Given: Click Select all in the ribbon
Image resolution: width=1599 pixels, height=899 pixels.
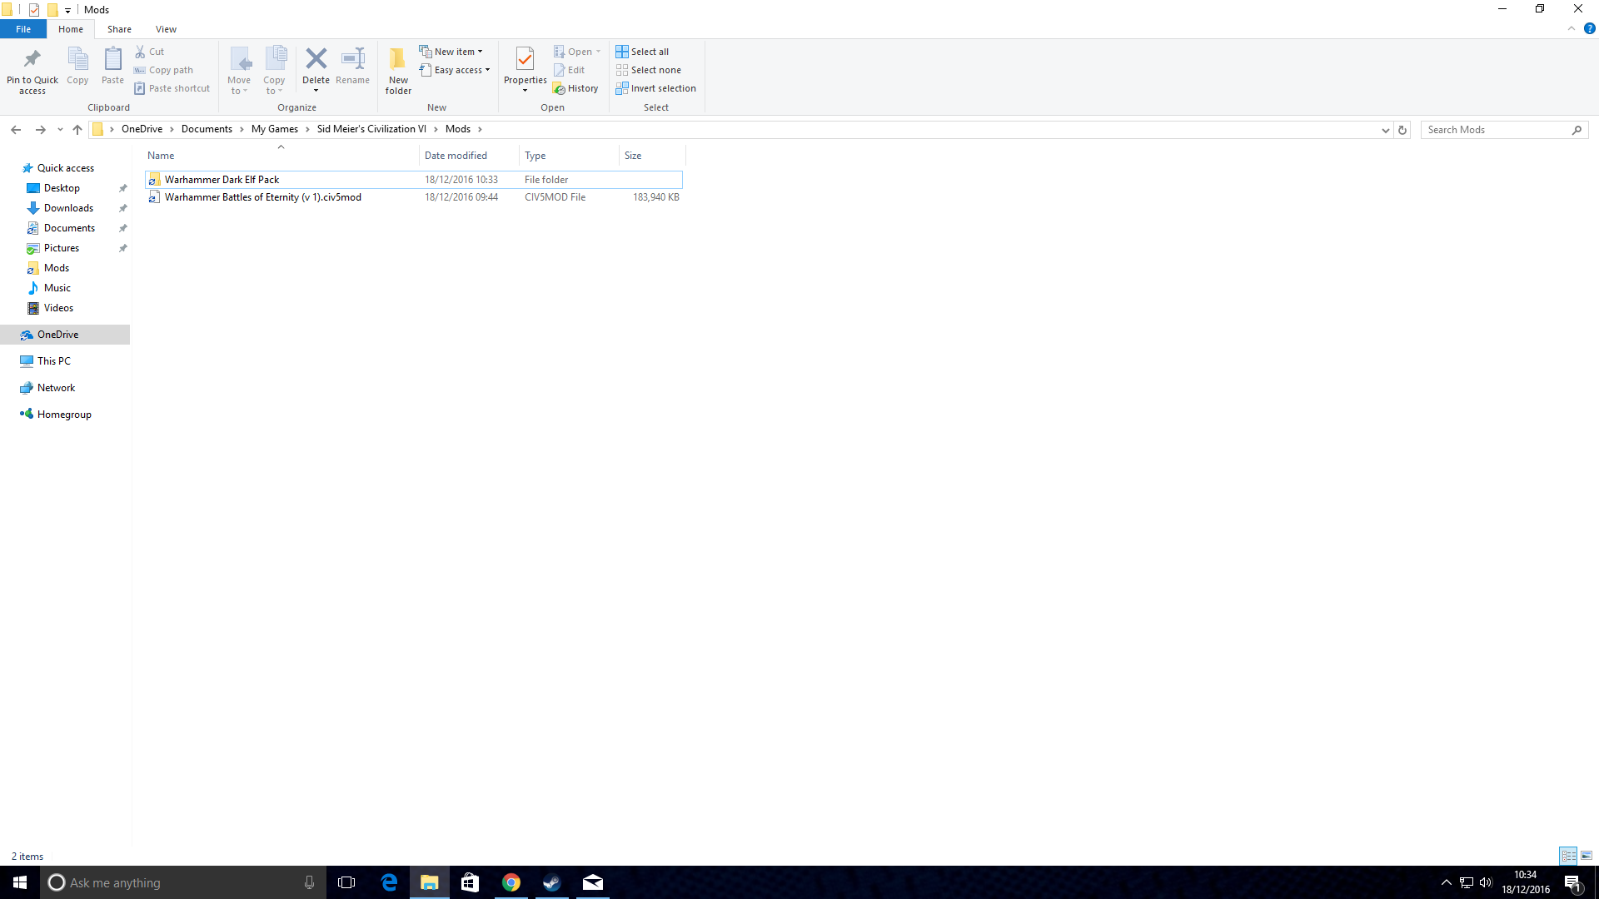Looking at the screenshot, I should click(x=642, y=52).
